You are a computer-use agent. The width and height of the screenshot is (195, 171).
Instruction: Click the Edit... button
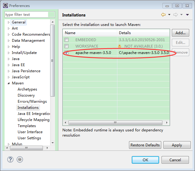click(180, 43)
